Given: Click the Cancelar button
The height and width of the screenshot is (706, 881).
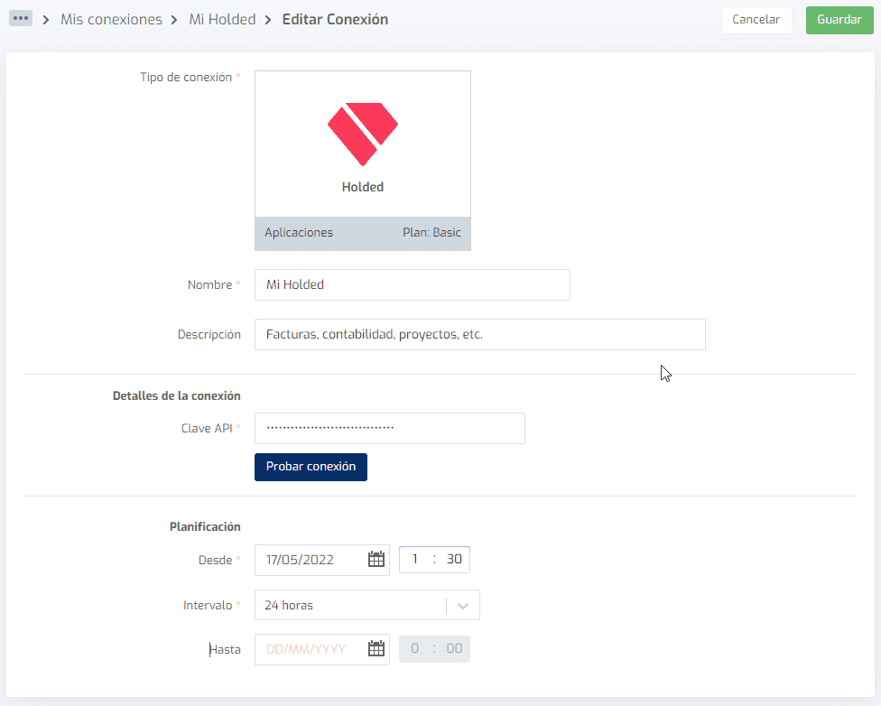Looking at the screenshot, I should (756, 20).
